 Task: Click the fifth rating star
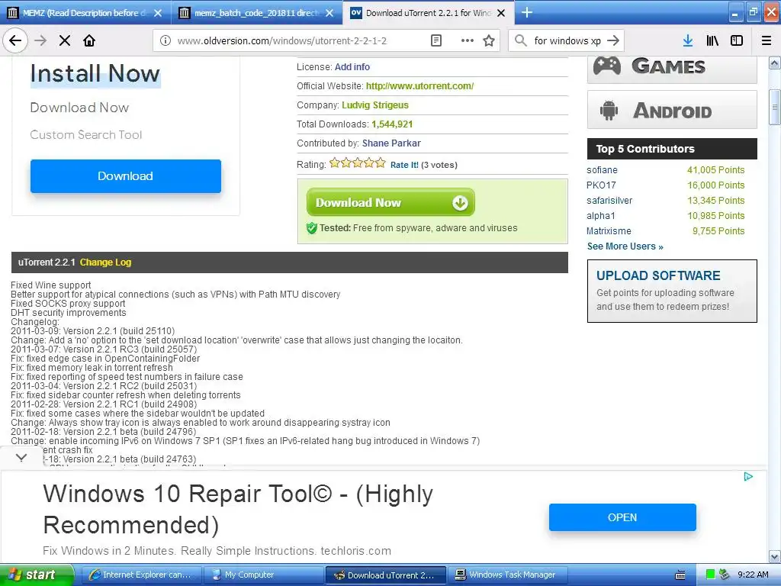381,163
